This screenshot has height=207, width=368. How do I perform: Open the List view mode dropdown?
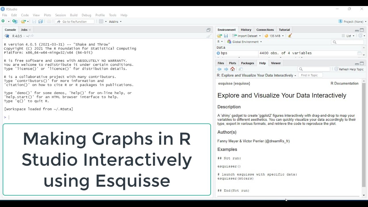tap(348, 36)
